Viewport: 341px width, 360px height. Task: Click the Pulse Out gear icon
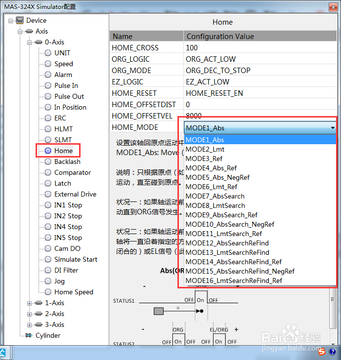click(x=48, y=96)
